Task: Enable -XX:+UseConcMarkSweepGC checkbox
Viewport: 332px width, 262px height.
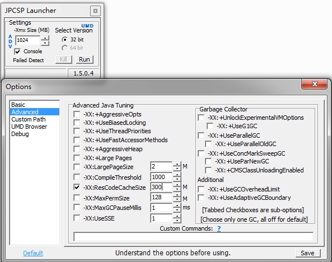Action: [201, 153]
